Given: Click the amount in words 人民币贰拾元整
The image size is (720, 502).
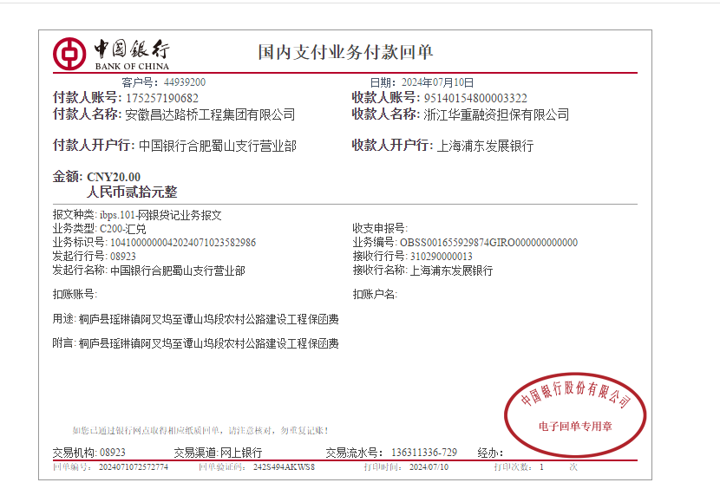Looking at the screenshot, I should (132, 192).
